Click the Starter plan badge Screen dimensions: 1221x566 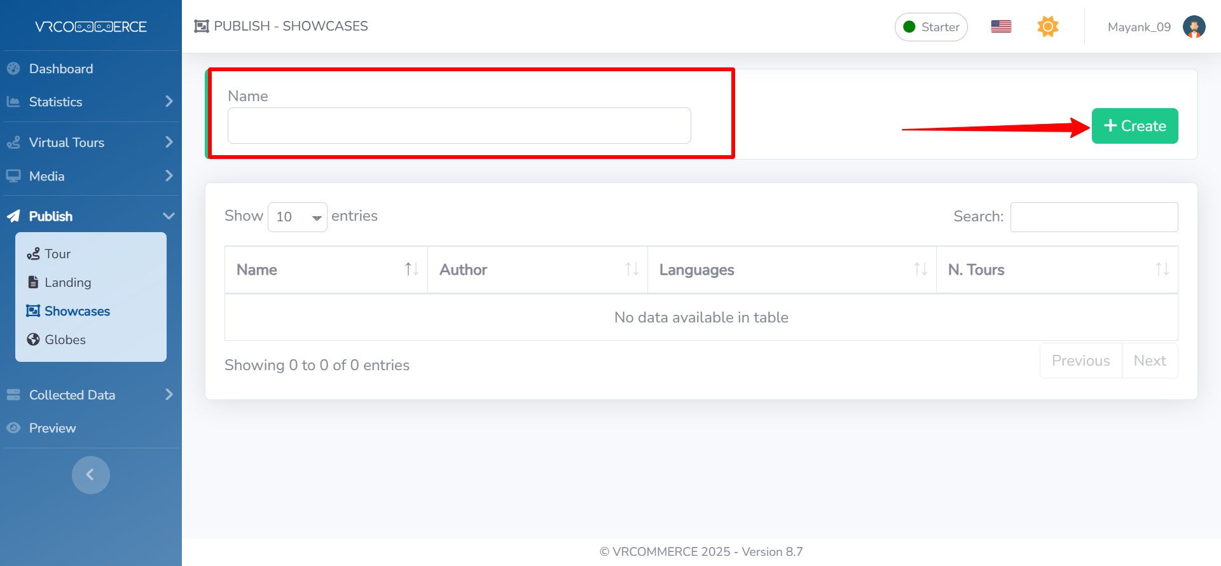(930, 27)
